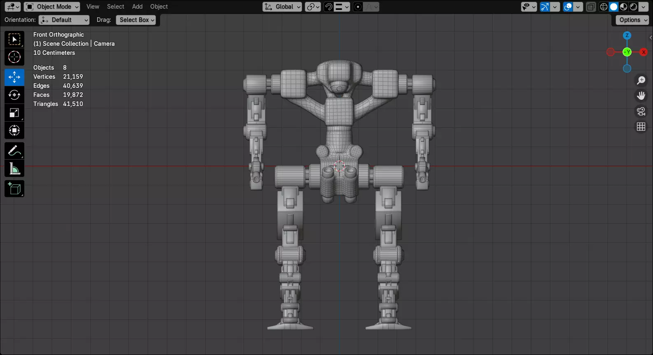The height and width of the screenshot is (355, 653).
Task: Open the Object Mode dropdown
Action: pos(52,7)
